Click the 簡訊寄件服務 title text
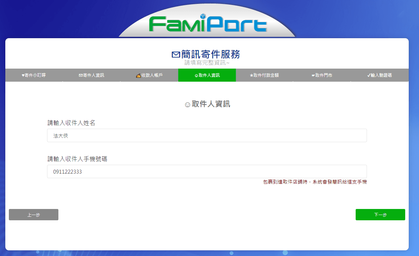The height and width of the screenshot is (256, 419). 211,54
